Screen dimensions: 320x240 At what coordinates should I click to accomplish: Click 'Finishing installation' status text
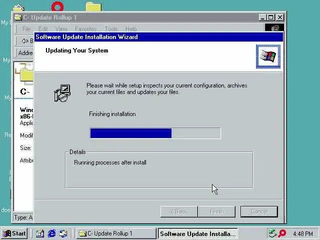pyautogui.click(x=112, y=114)
